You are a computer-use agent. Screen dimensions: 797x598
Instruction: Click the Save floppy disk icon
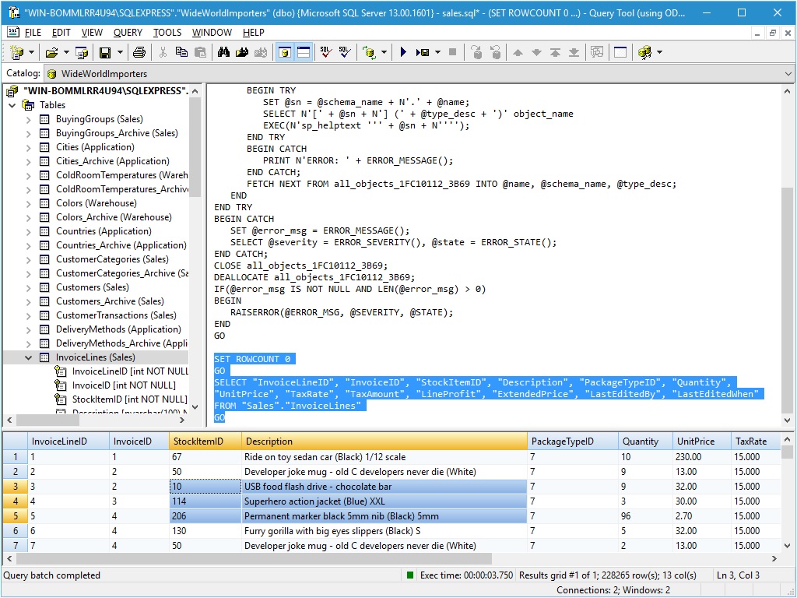pyautogui.click(x=104, y=52)
